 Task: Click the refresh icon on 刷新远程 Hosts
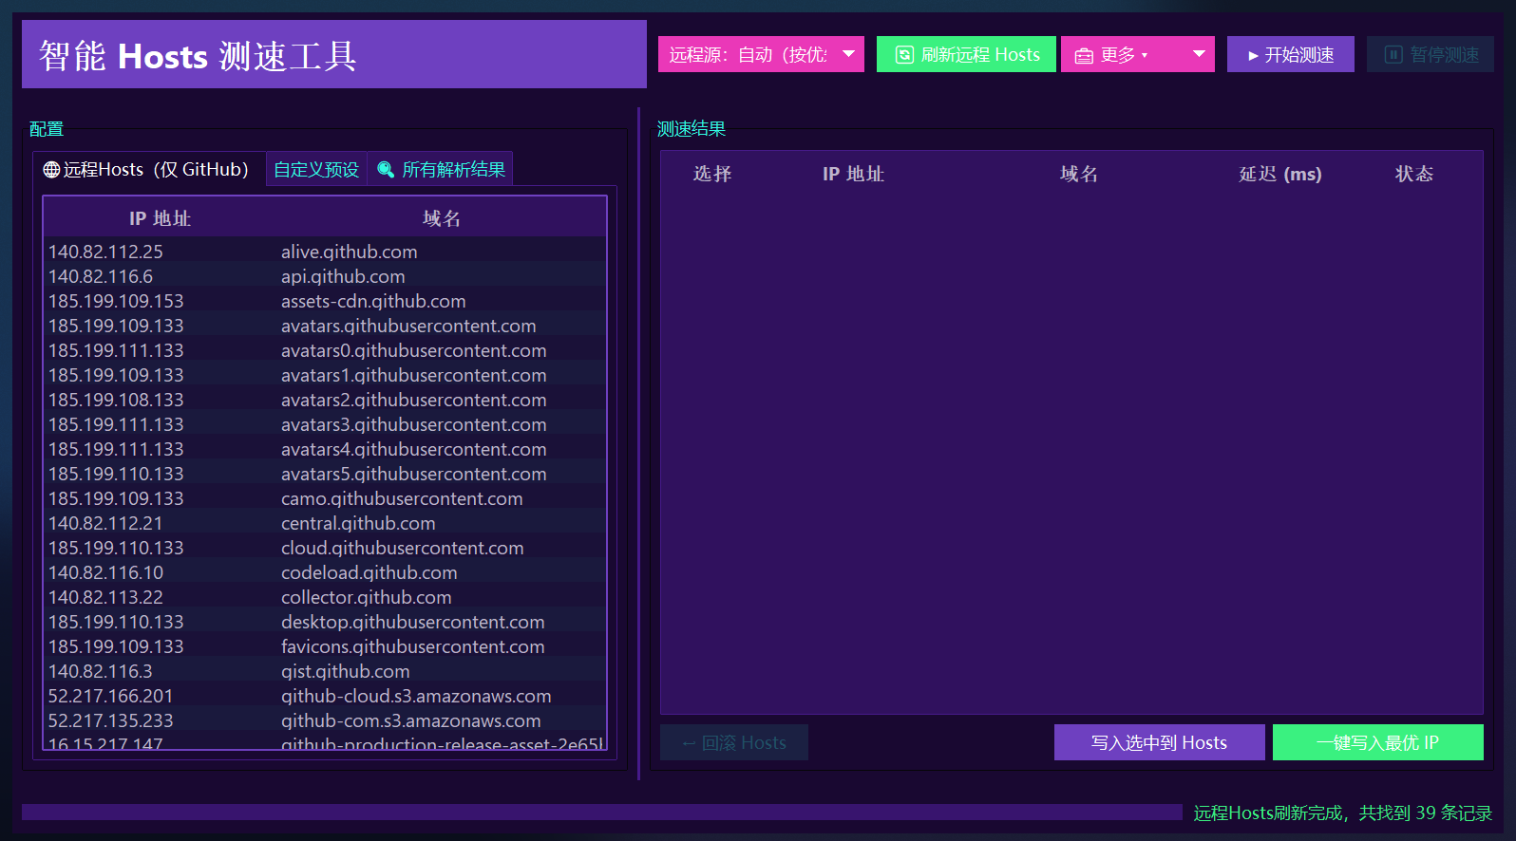(x=904, y=55)
